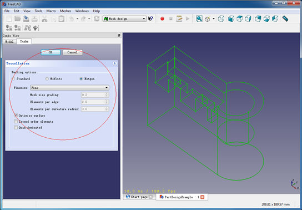Open the Mesh design workbench selector

click(124, 19)
